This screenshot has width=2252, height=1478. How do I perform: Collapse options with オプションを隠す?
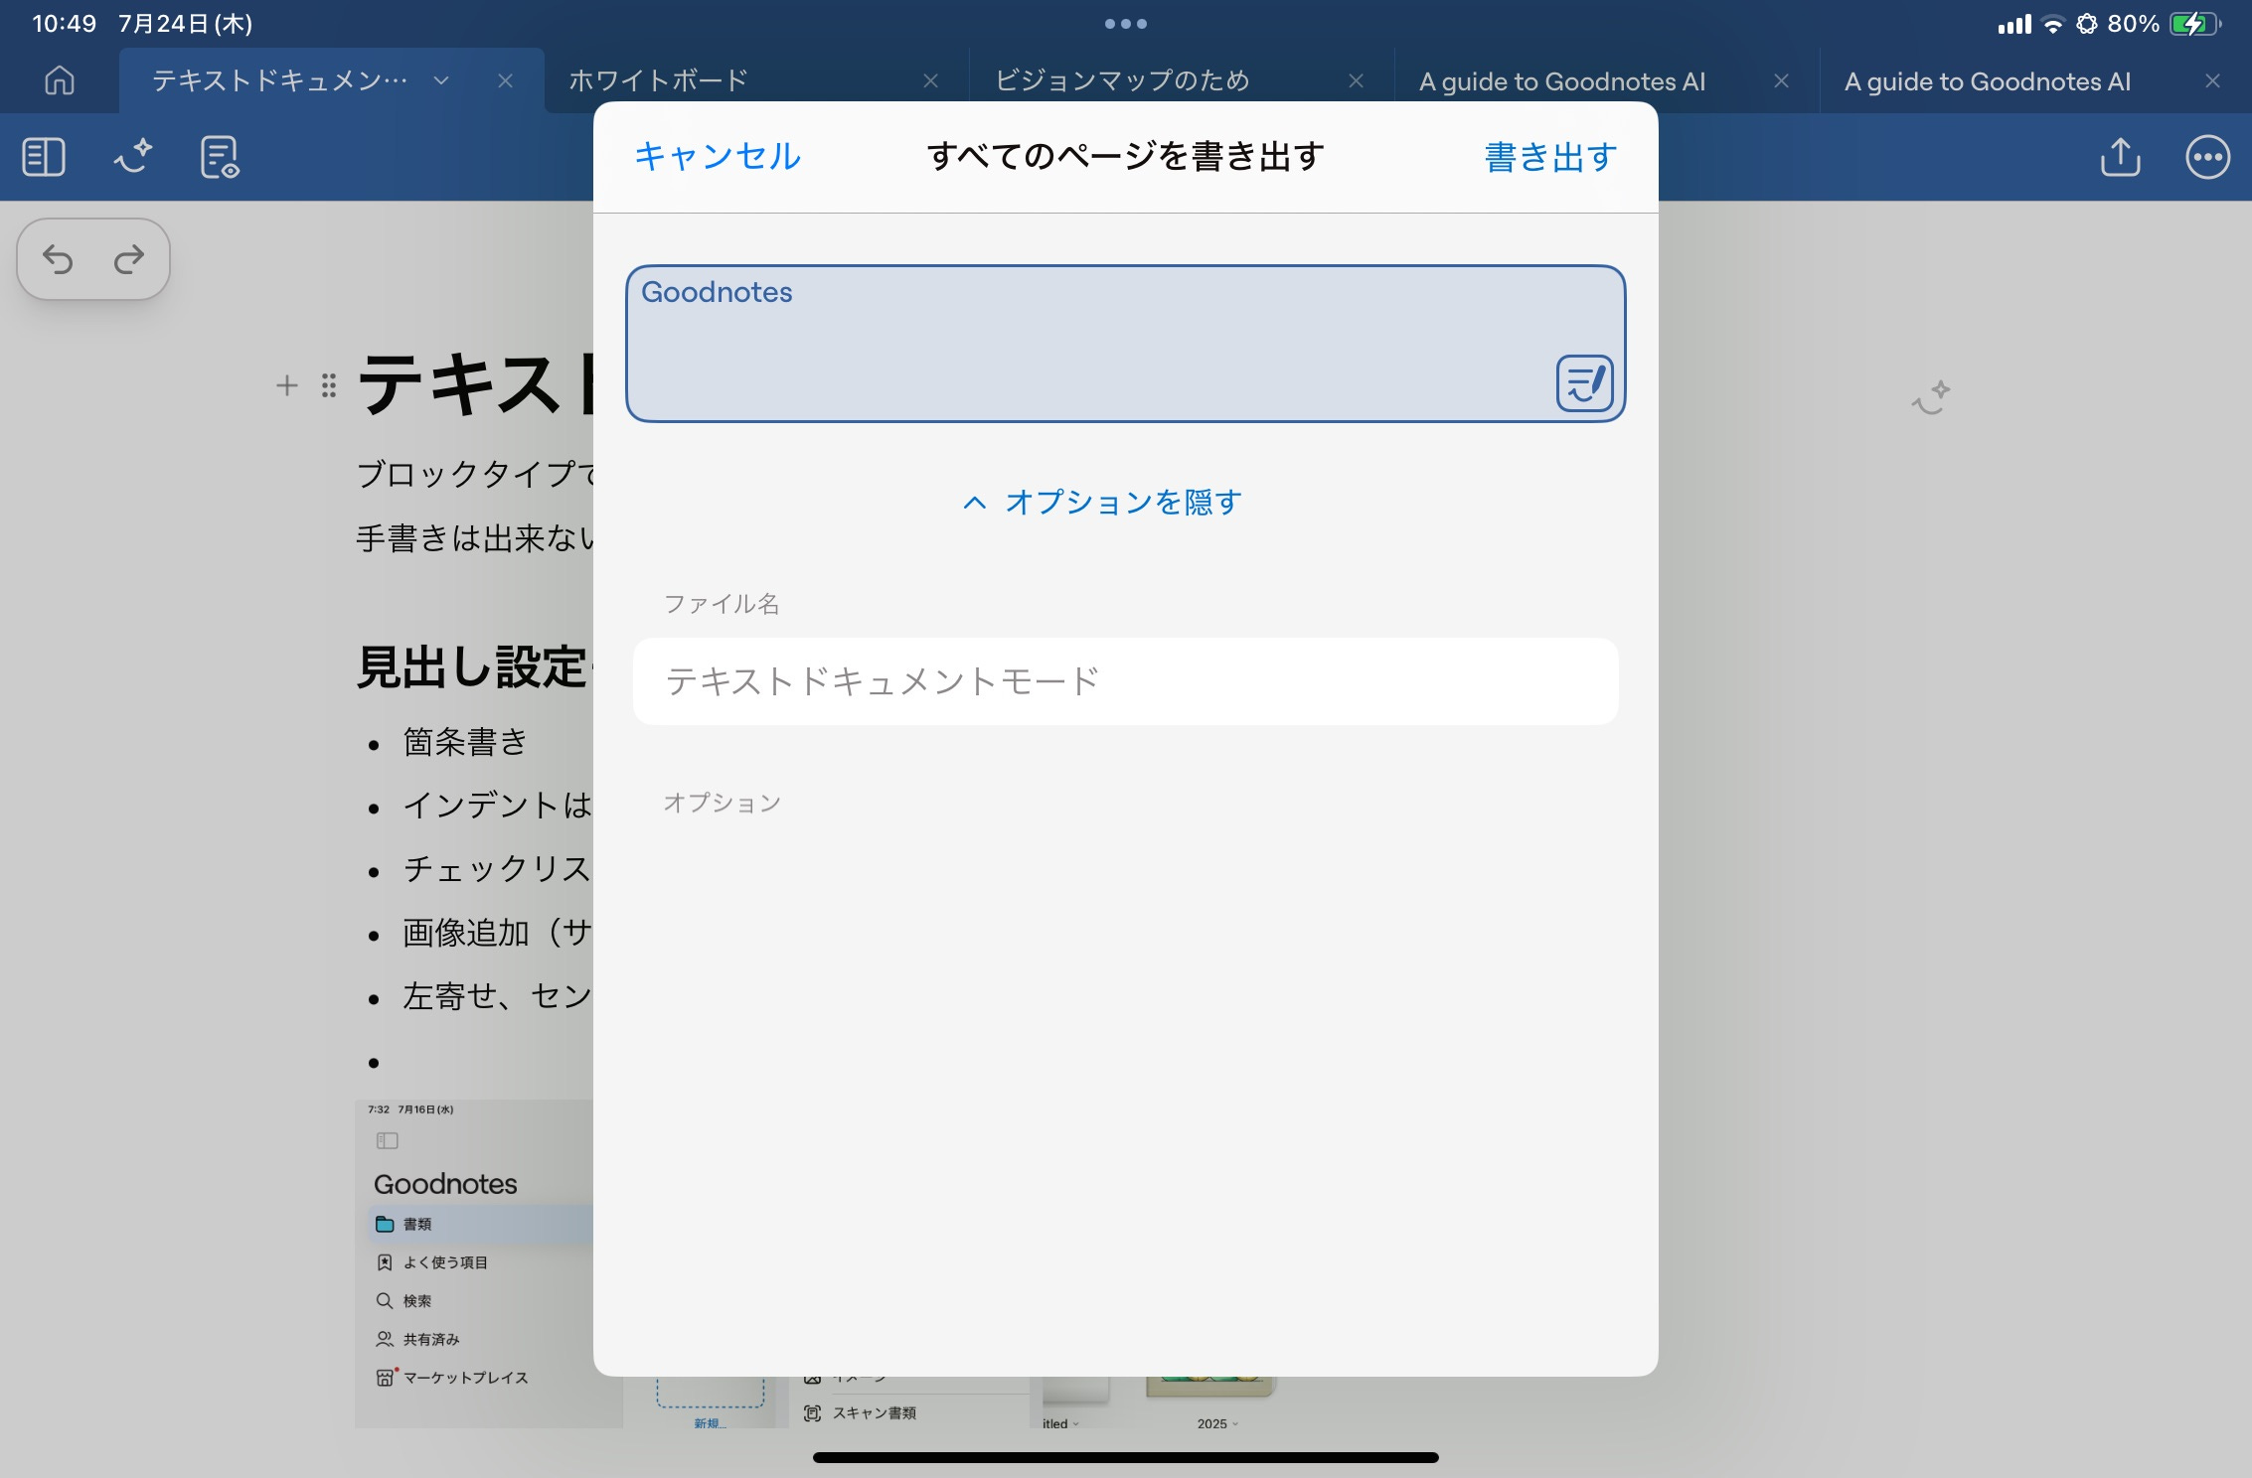1103,503
